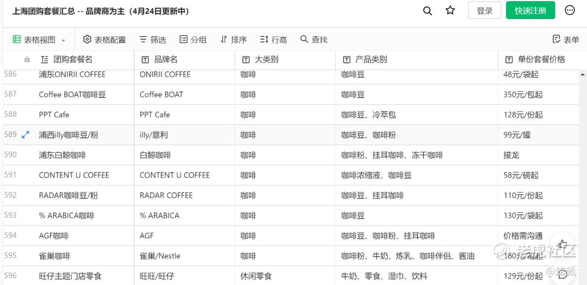Expand row 589 with the arrow icon
This screenshot has height=285, width=587.
tap(26, 135)
